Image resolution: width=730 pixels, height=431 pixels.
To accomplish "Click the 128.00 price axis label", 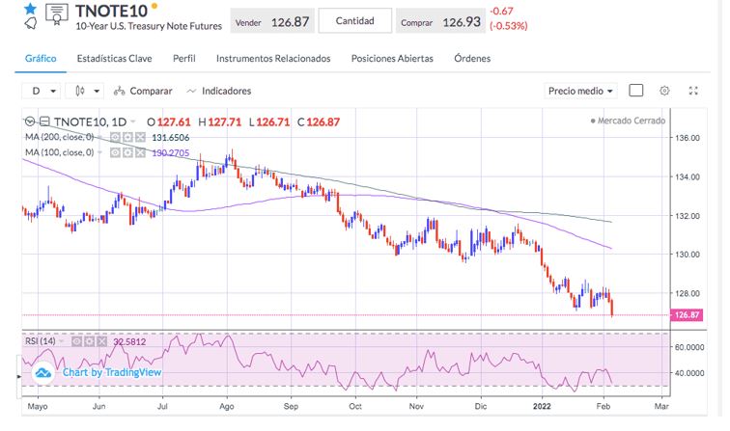I will coord(688,293).
